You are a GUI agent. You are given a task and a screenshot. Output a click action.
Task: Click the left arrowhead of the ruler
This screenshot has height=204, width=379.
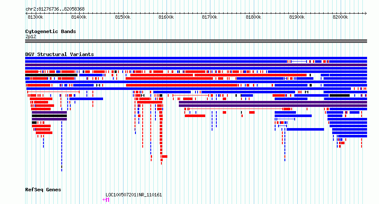coord(26,14)
